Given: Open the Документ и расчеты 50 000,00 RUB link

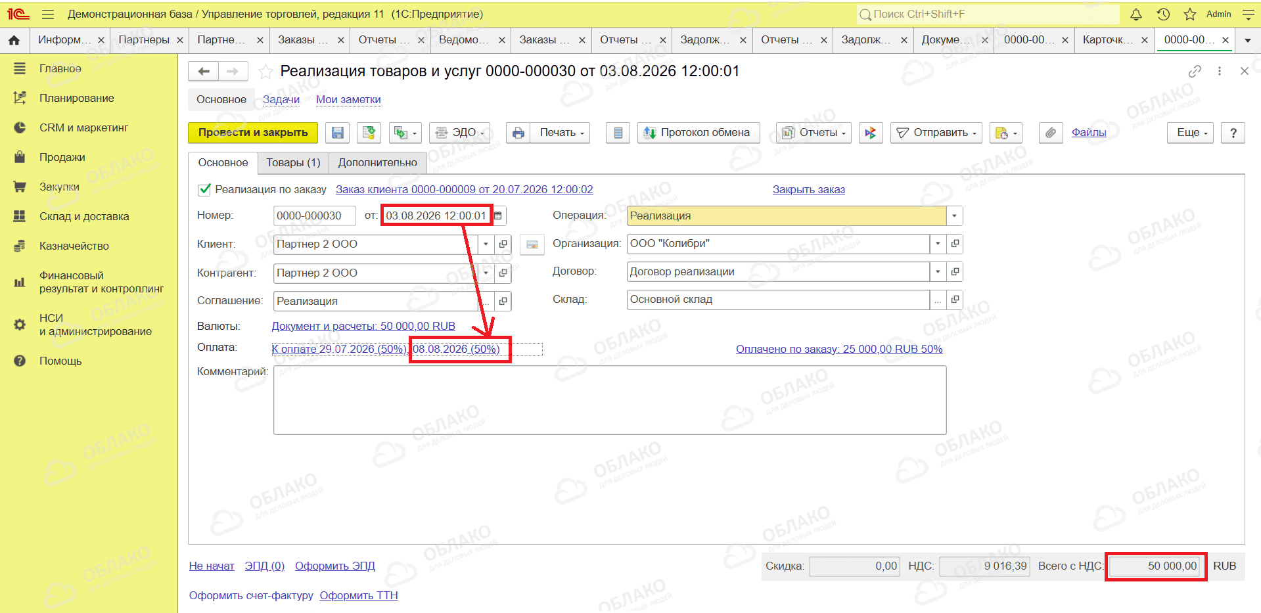Looking at the screenshot, I should click(x=363, y=326).
